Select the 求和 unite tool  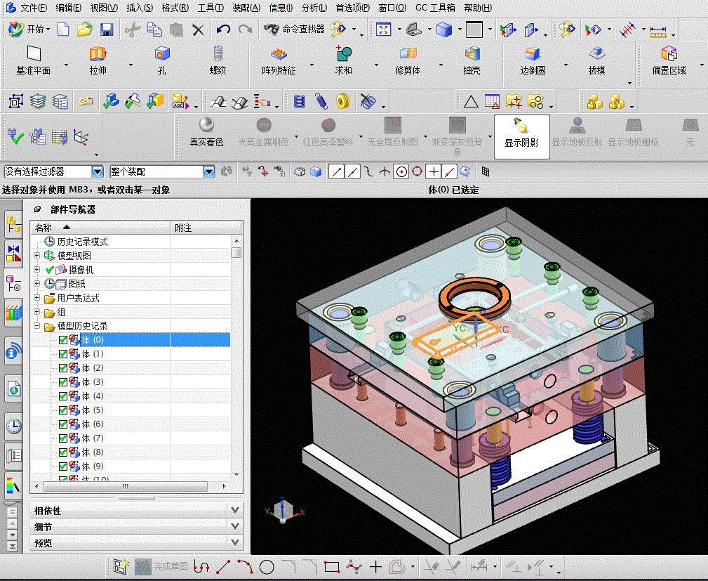pyautogui.click(x=343, y=60)
